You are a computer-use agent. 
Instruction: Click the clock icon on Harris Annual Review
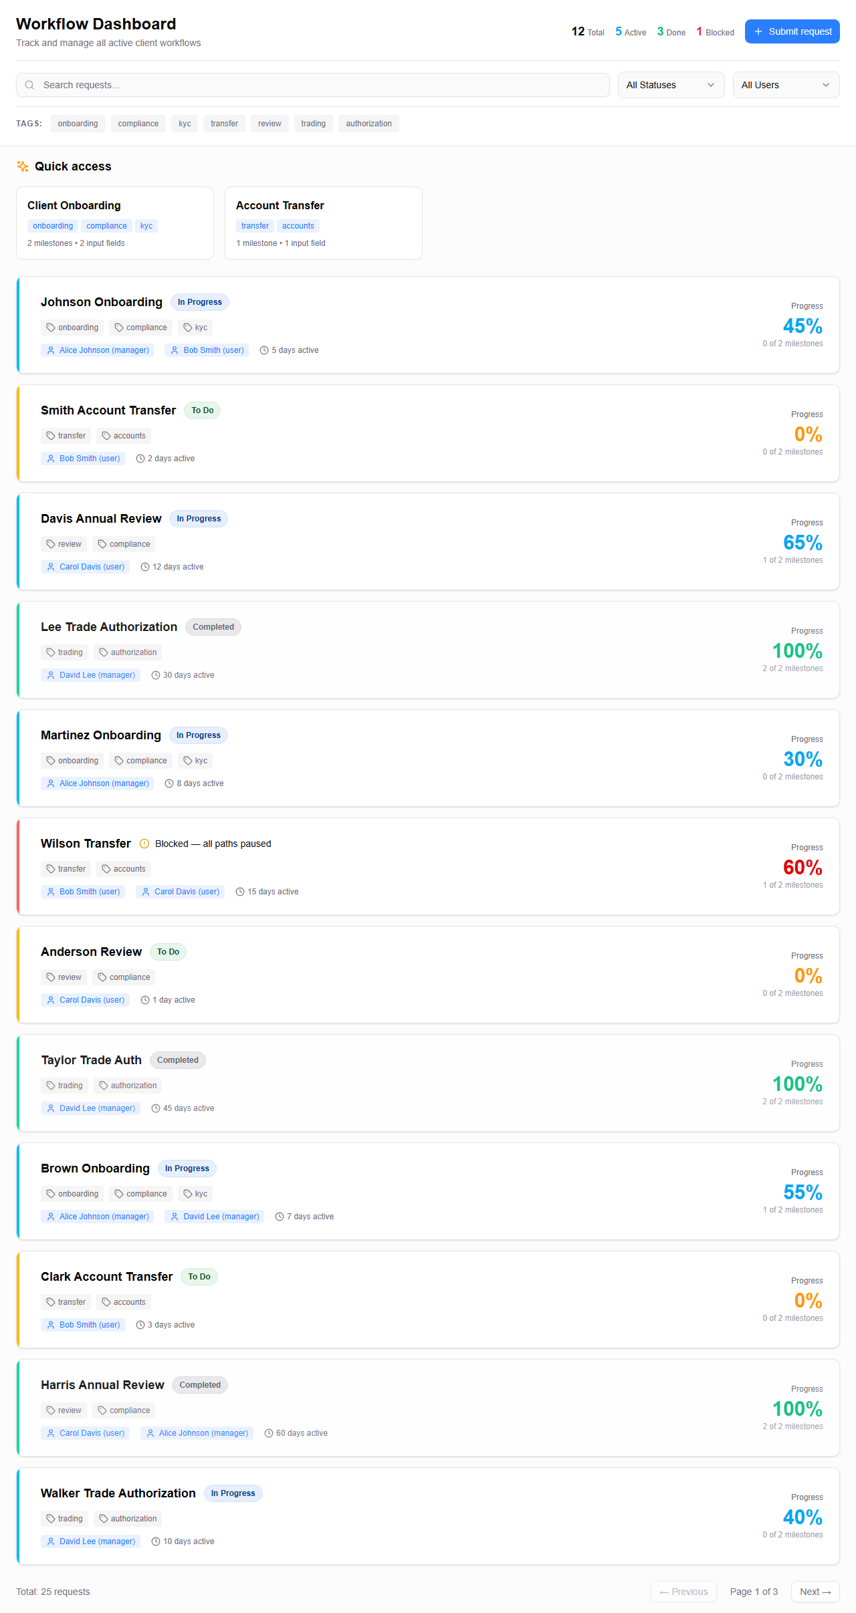click(269, 1433)
